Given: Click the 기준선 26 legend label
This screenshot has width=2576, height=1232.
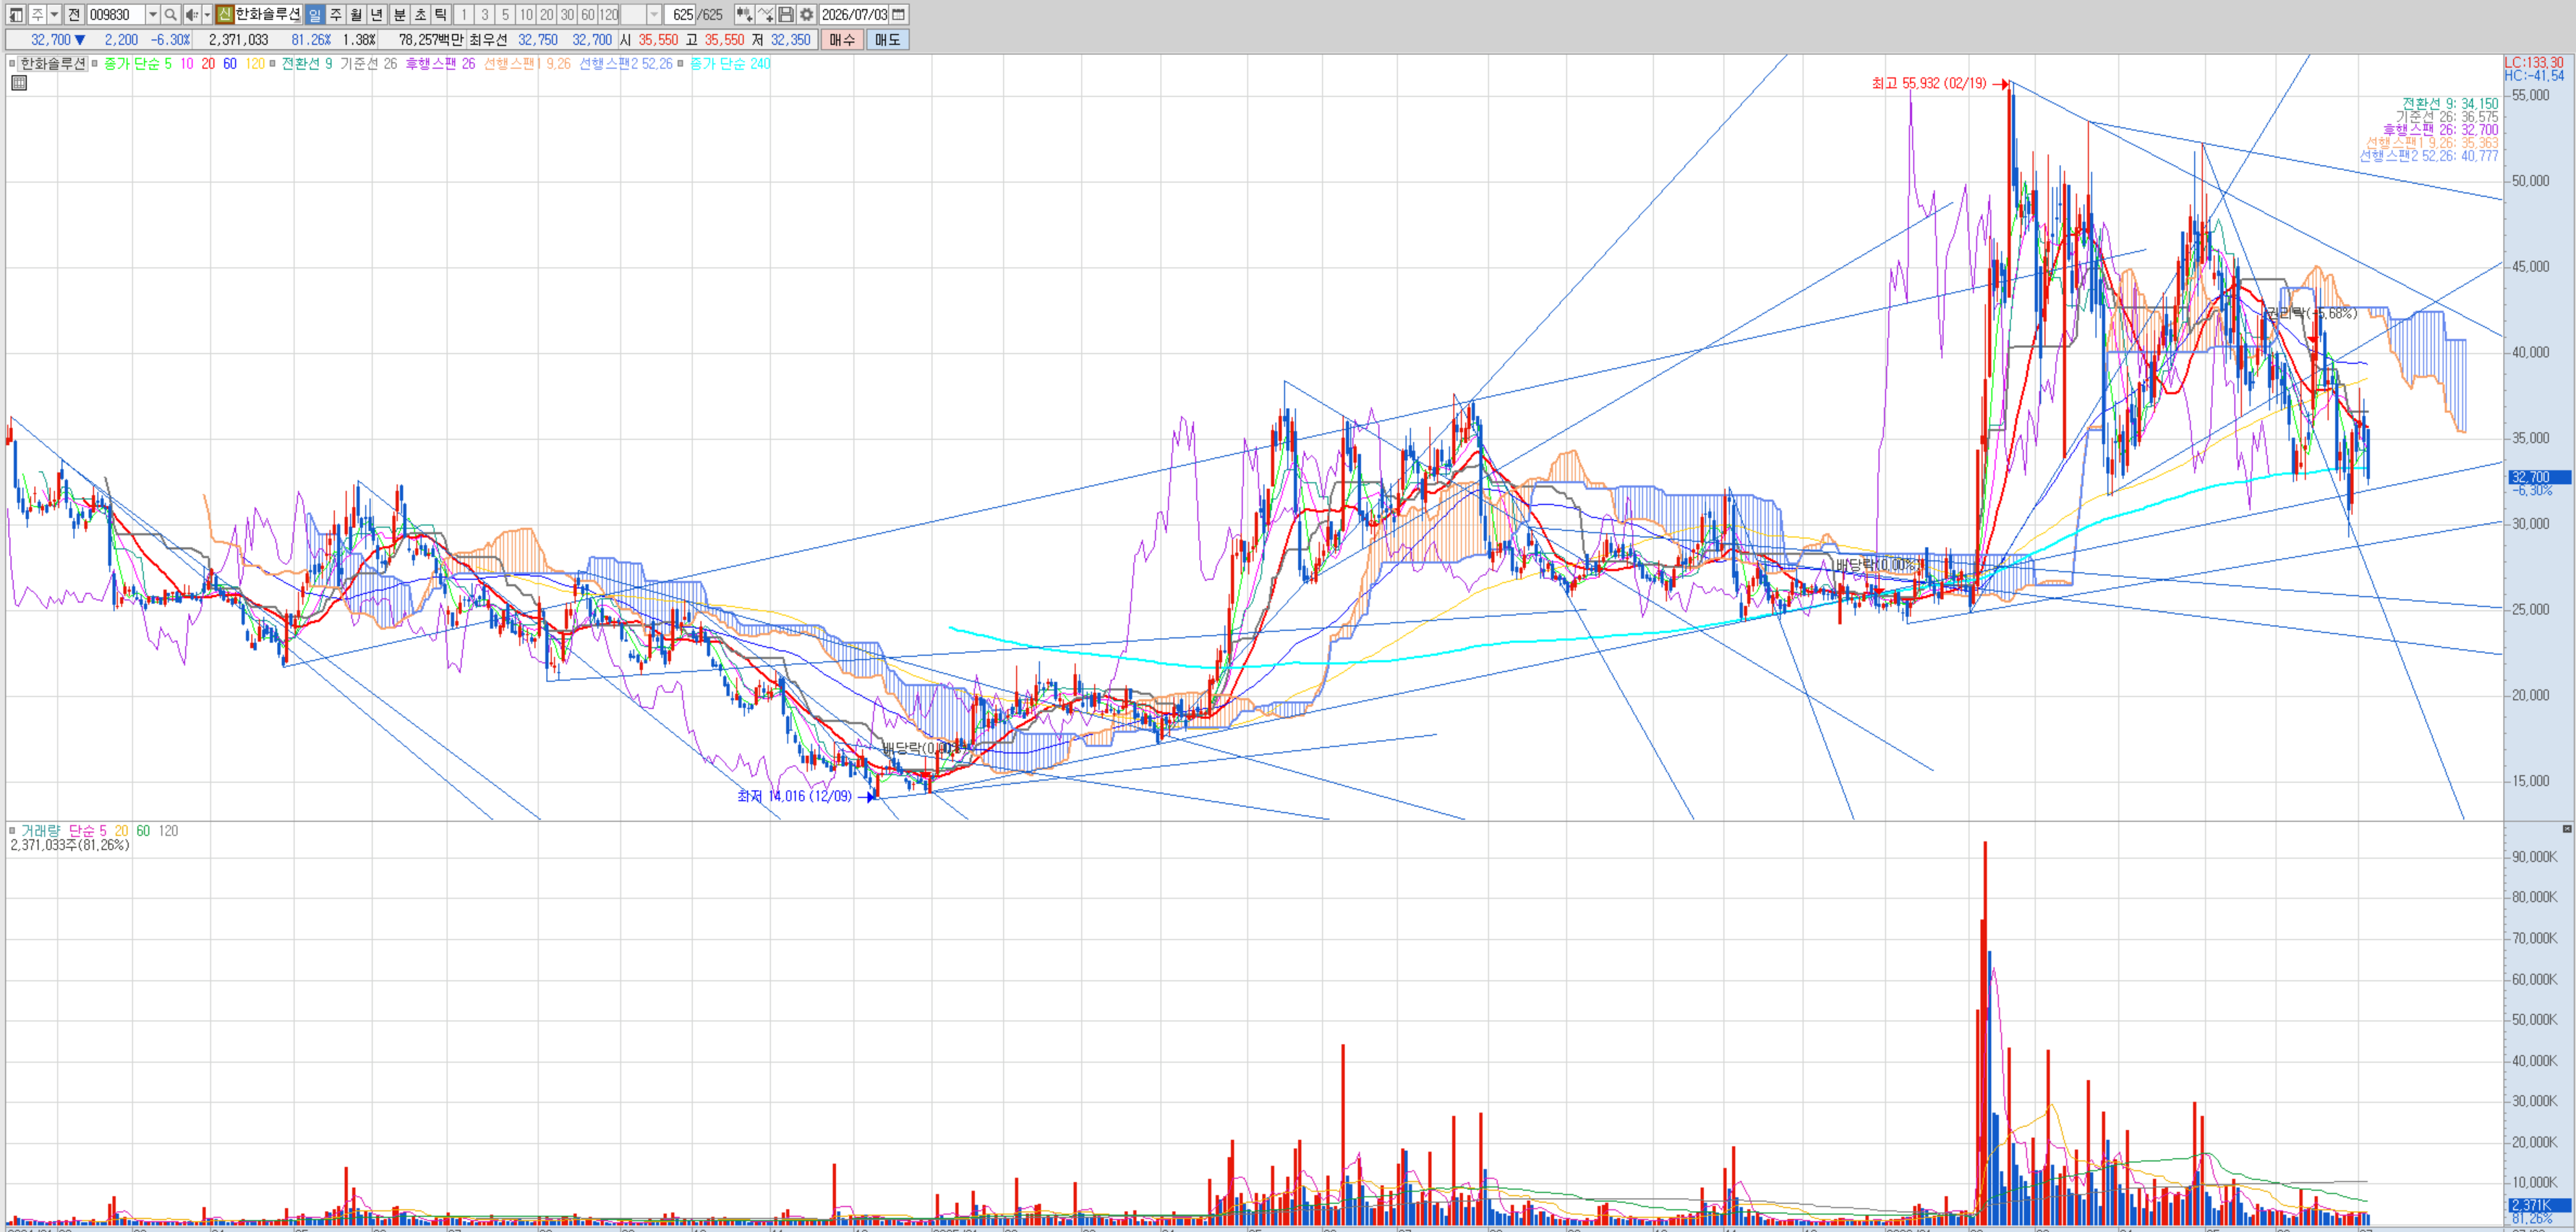Looking at the screenshot, I should (368, 63).
